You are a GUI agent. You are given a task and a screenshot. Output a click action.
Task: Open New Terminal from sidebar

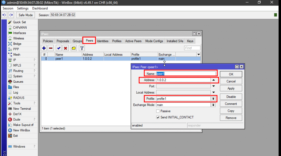[x=22, y=109]
